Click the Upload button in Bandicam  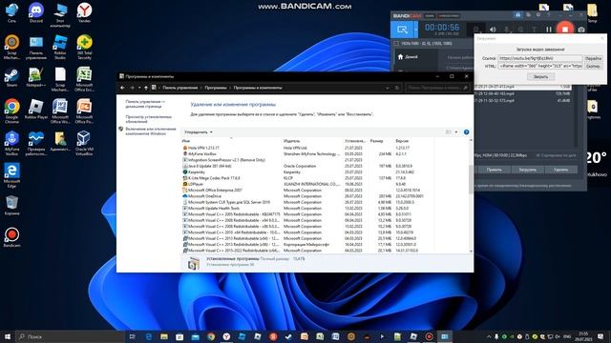pos(527,170)
